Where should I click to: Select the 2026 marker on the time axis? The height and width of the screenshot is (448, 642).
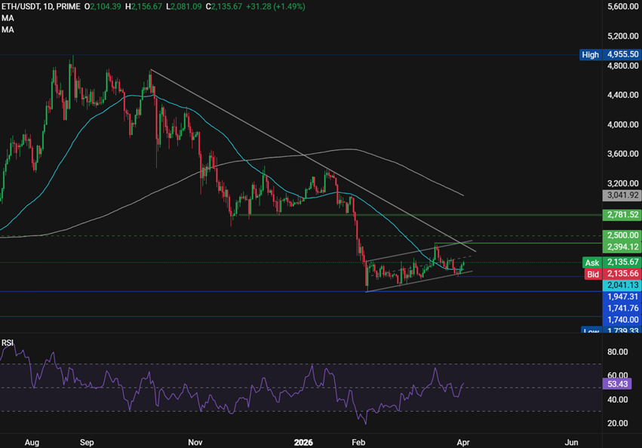303,443
